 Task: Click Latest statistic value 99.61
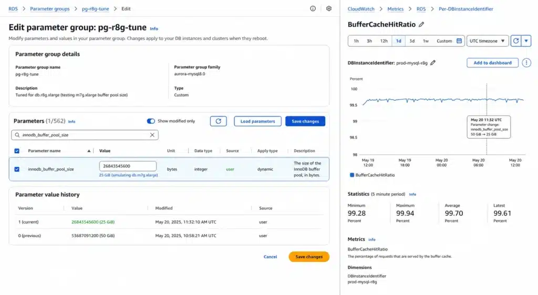pos(502,213)
